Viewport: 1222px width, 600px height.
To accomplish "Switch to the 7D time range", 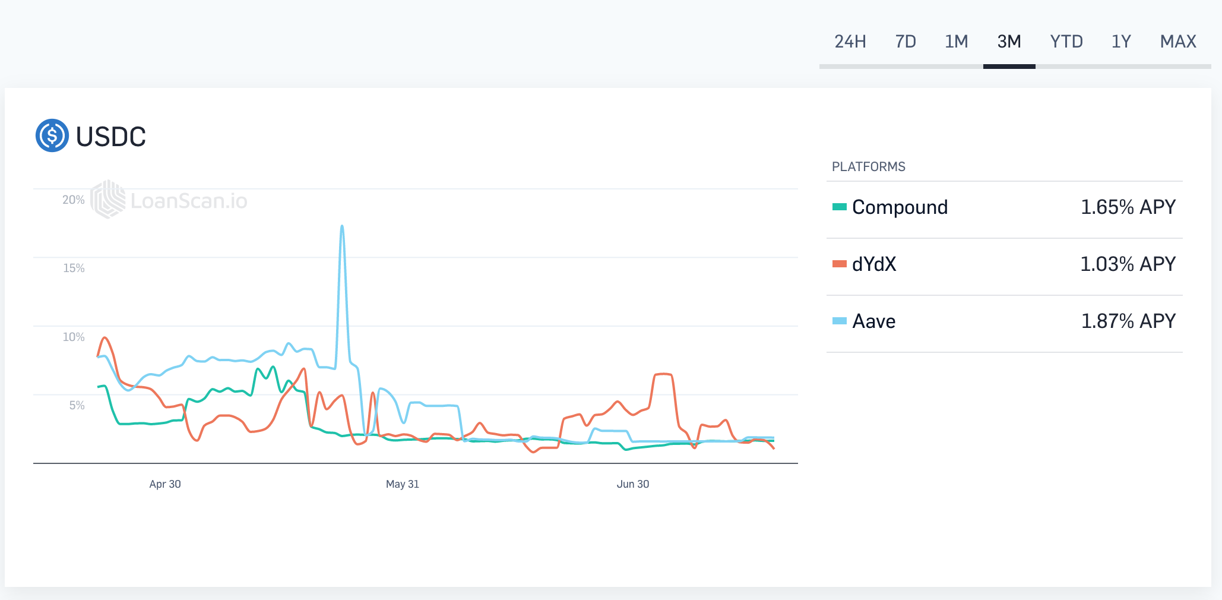I will coord(906,42).
